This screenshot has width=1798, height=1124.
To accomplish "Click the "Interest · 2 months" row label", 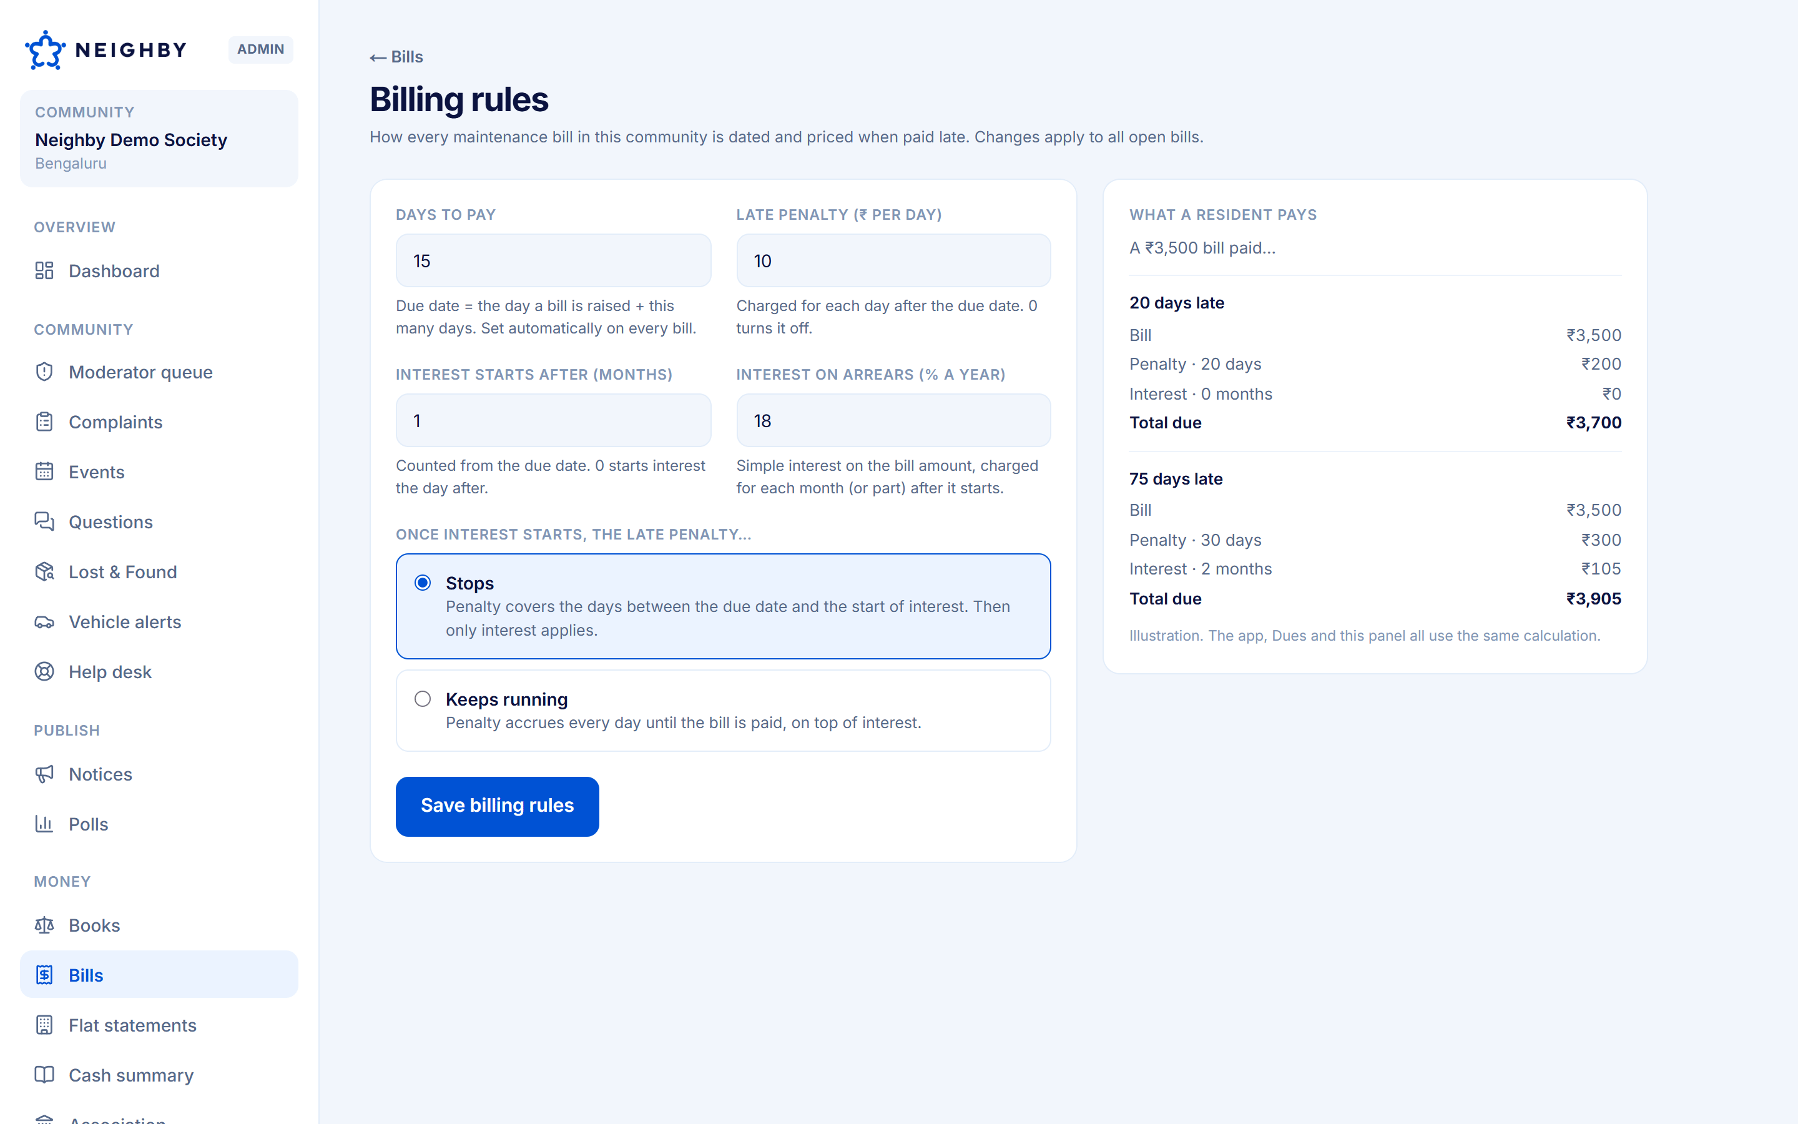I will tap(1201, 569).
